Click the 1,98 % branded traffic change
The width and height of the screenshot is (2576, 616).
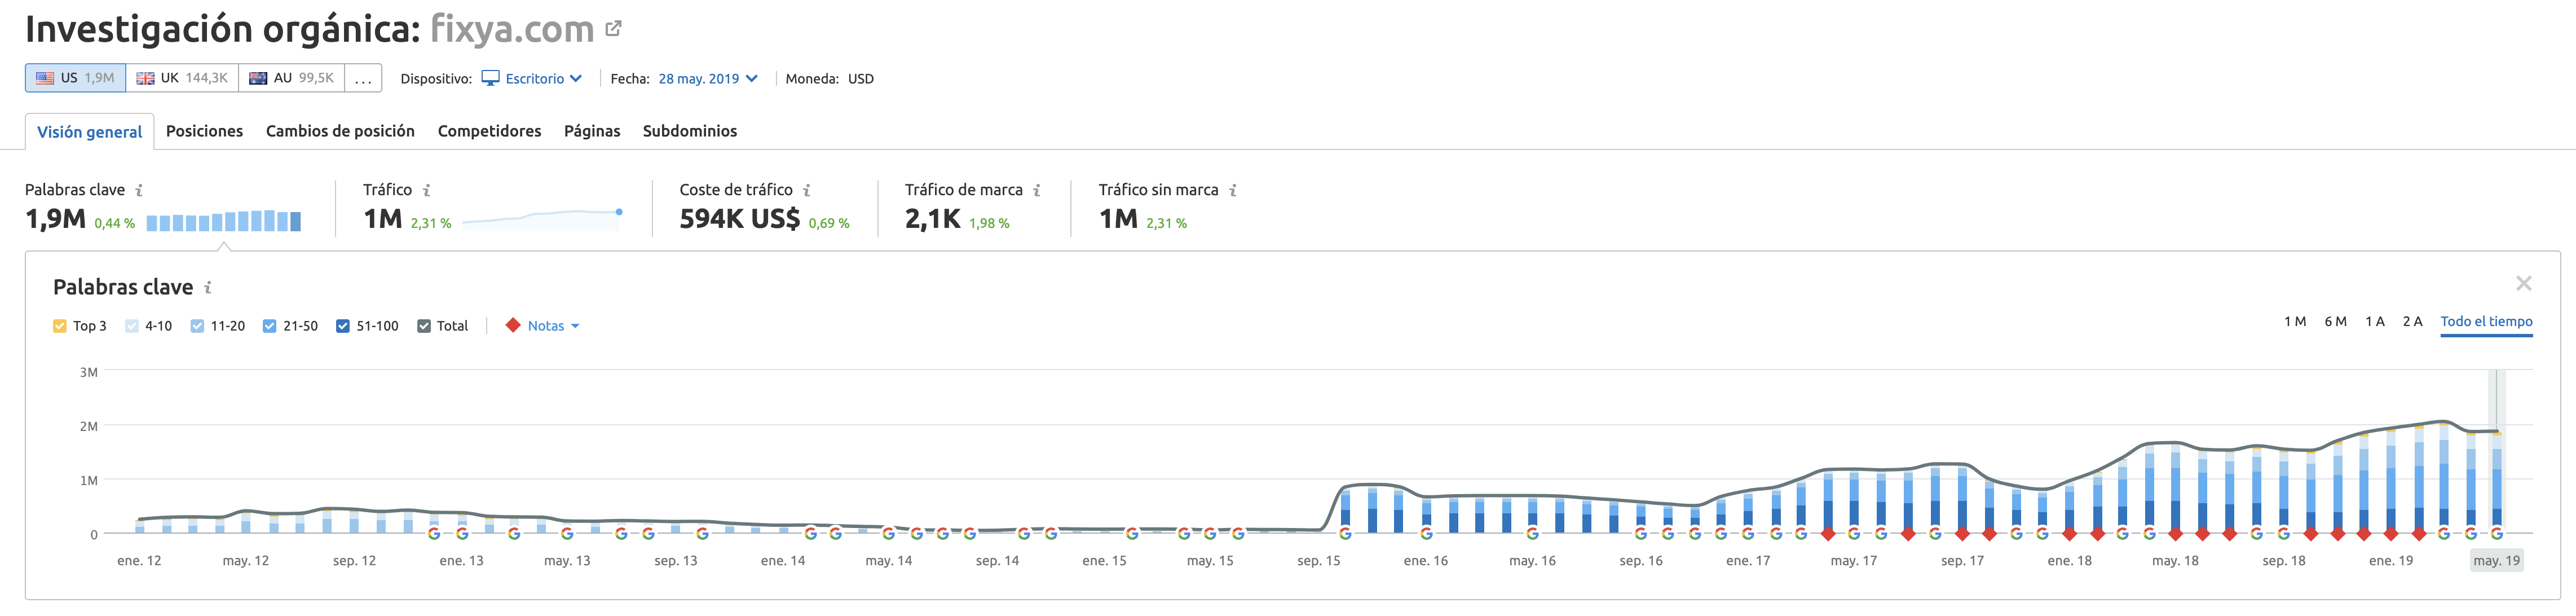[989, 223]
